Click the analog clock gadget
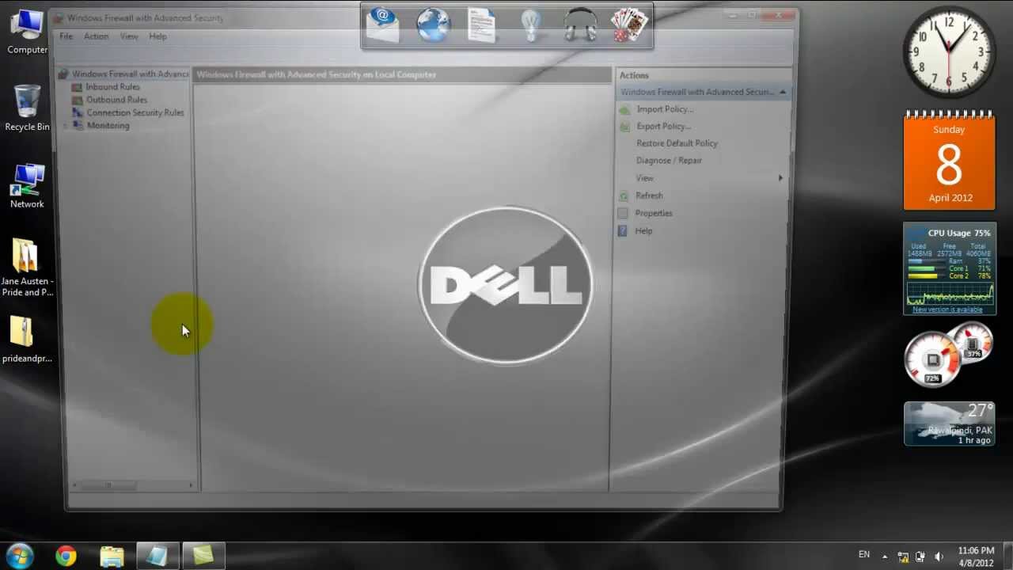Viewport: 1013px width, 570px height. [949, 51]
